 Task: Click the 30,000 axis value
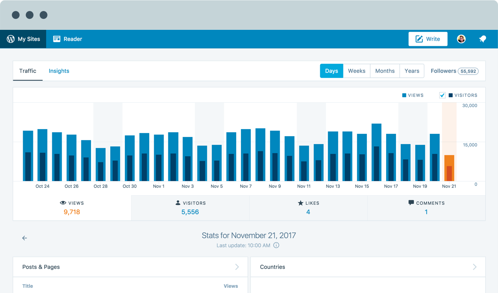coord(470,106)
